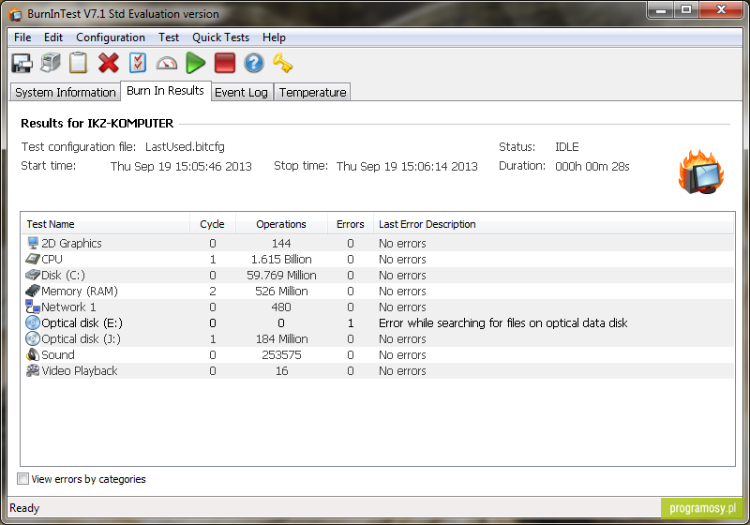
Task: Sort by Errors column header
Action: 350,224
